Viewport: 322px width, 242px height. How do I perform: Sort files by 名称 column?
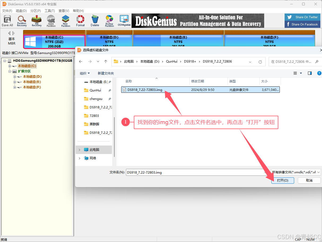click(129, 81)
